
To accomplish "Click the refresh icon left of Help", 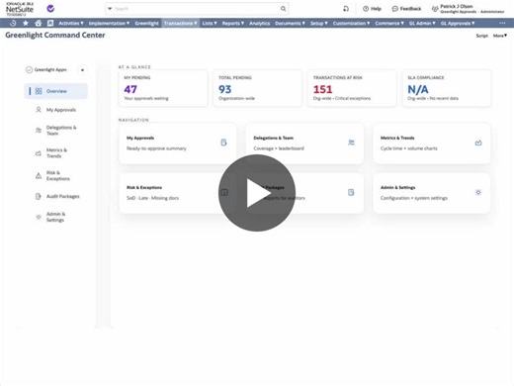I will (346, 9).
